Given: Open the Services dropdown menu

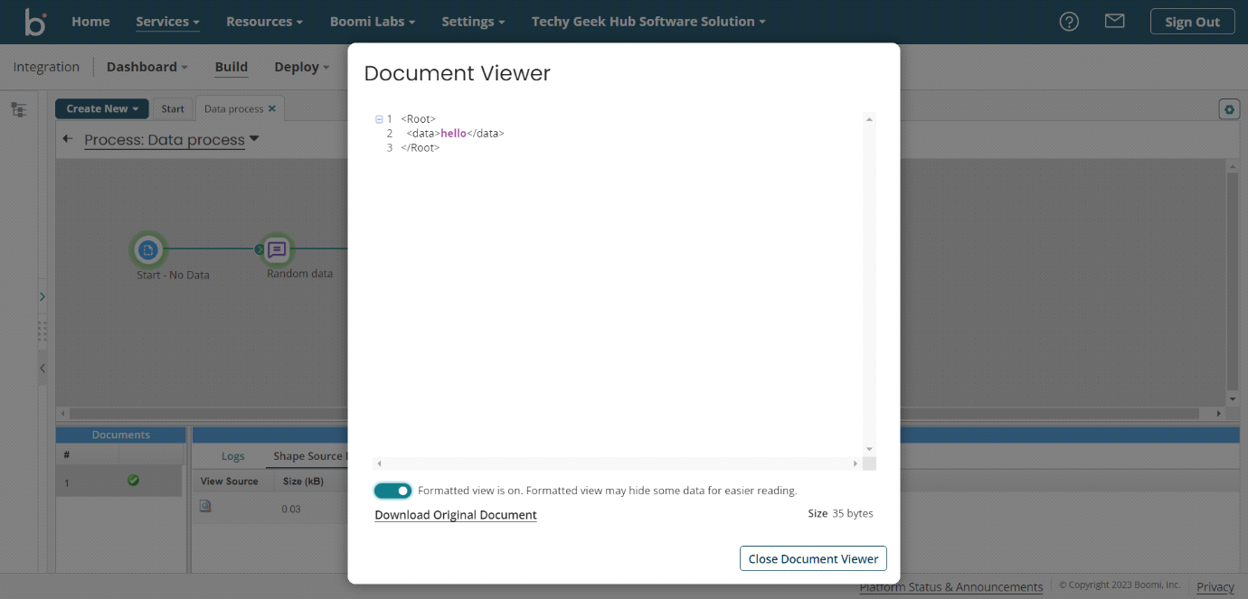Looking at the screenshot, I should (x=167, y=22).
